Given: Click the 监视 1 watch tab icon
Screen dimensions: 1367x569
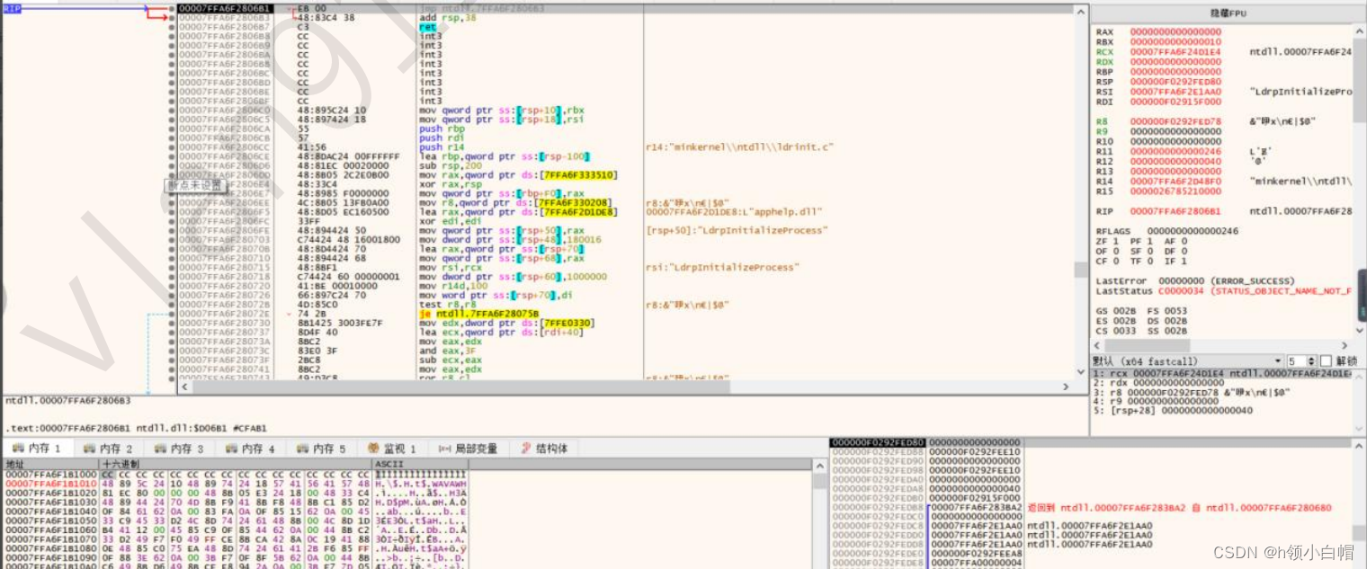Looking at the screenshot, I should [374, 449].
